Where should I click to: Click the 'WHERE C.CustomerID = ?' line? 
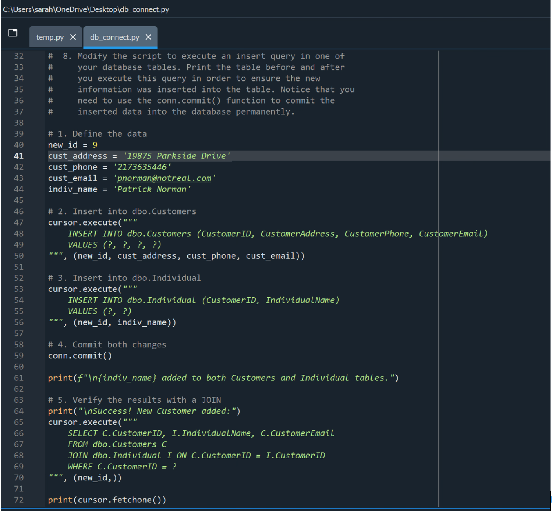[x=122, y=467]
